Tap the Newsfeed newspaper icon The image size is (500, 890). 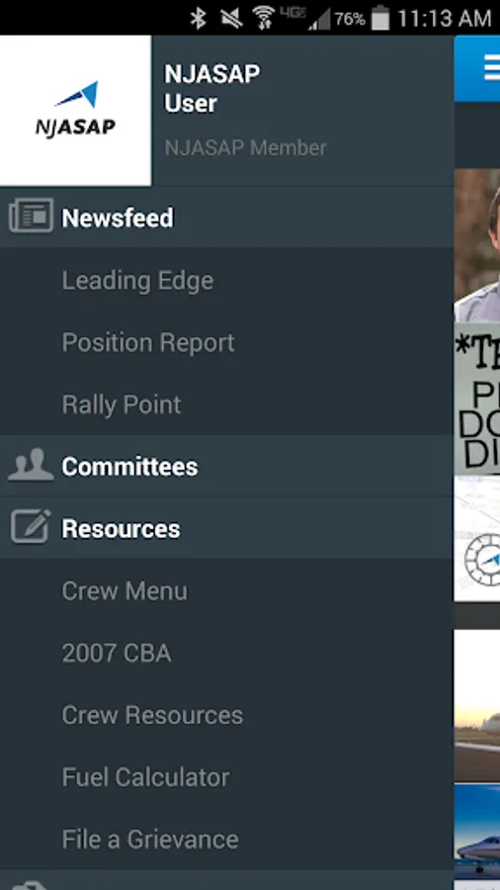pyautogui.click(x=32, y=217)
